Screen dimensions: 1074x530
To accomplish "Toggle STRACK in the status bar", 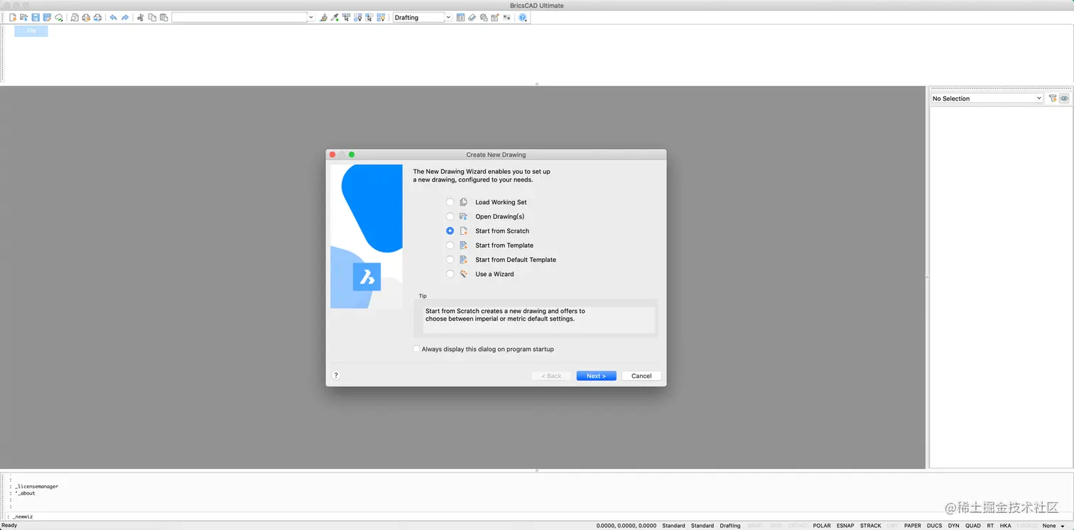I will tap(871, 526).
